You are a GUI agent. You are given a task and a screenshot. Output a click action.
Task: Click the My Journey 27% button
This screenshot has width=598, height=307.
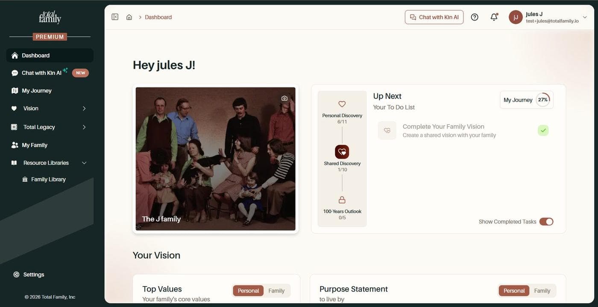tap(527, 100)
